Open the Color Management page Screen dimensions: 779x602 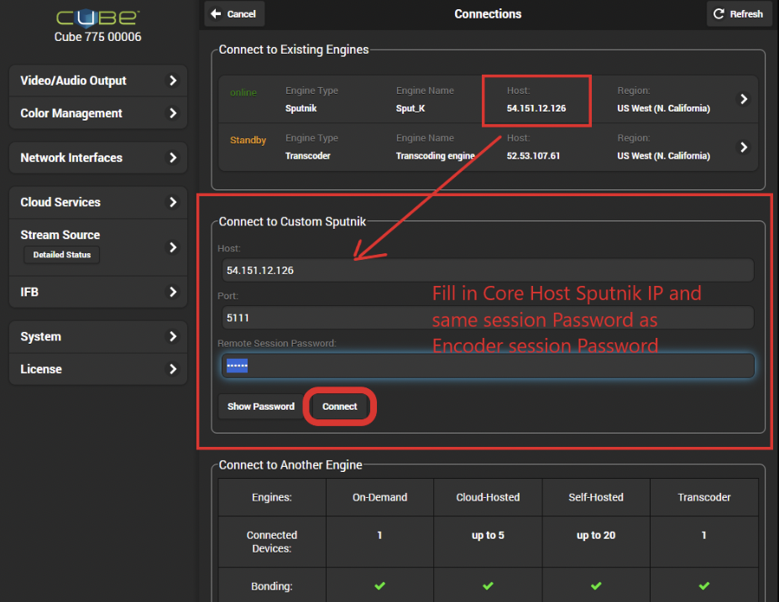pyautogui.click(x=97, y=112)
